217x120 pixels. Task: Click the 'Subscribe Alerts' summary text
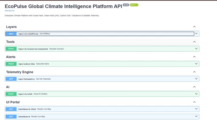click(43, 64)
